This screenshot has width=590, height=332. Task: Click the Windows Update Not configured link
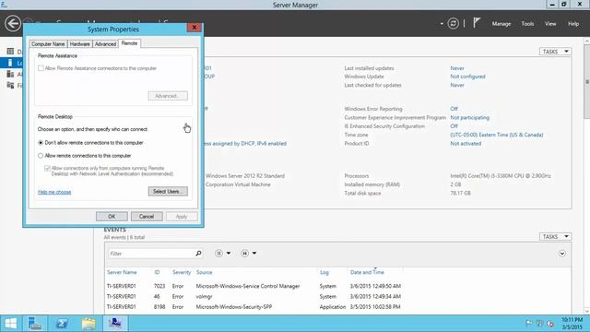pyautogui.click(x=467, y=77)
